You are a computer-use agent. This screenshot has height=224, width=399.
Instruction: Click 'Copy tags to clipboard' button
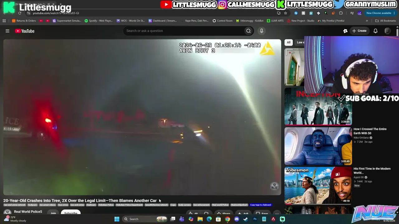pos(261,205)
